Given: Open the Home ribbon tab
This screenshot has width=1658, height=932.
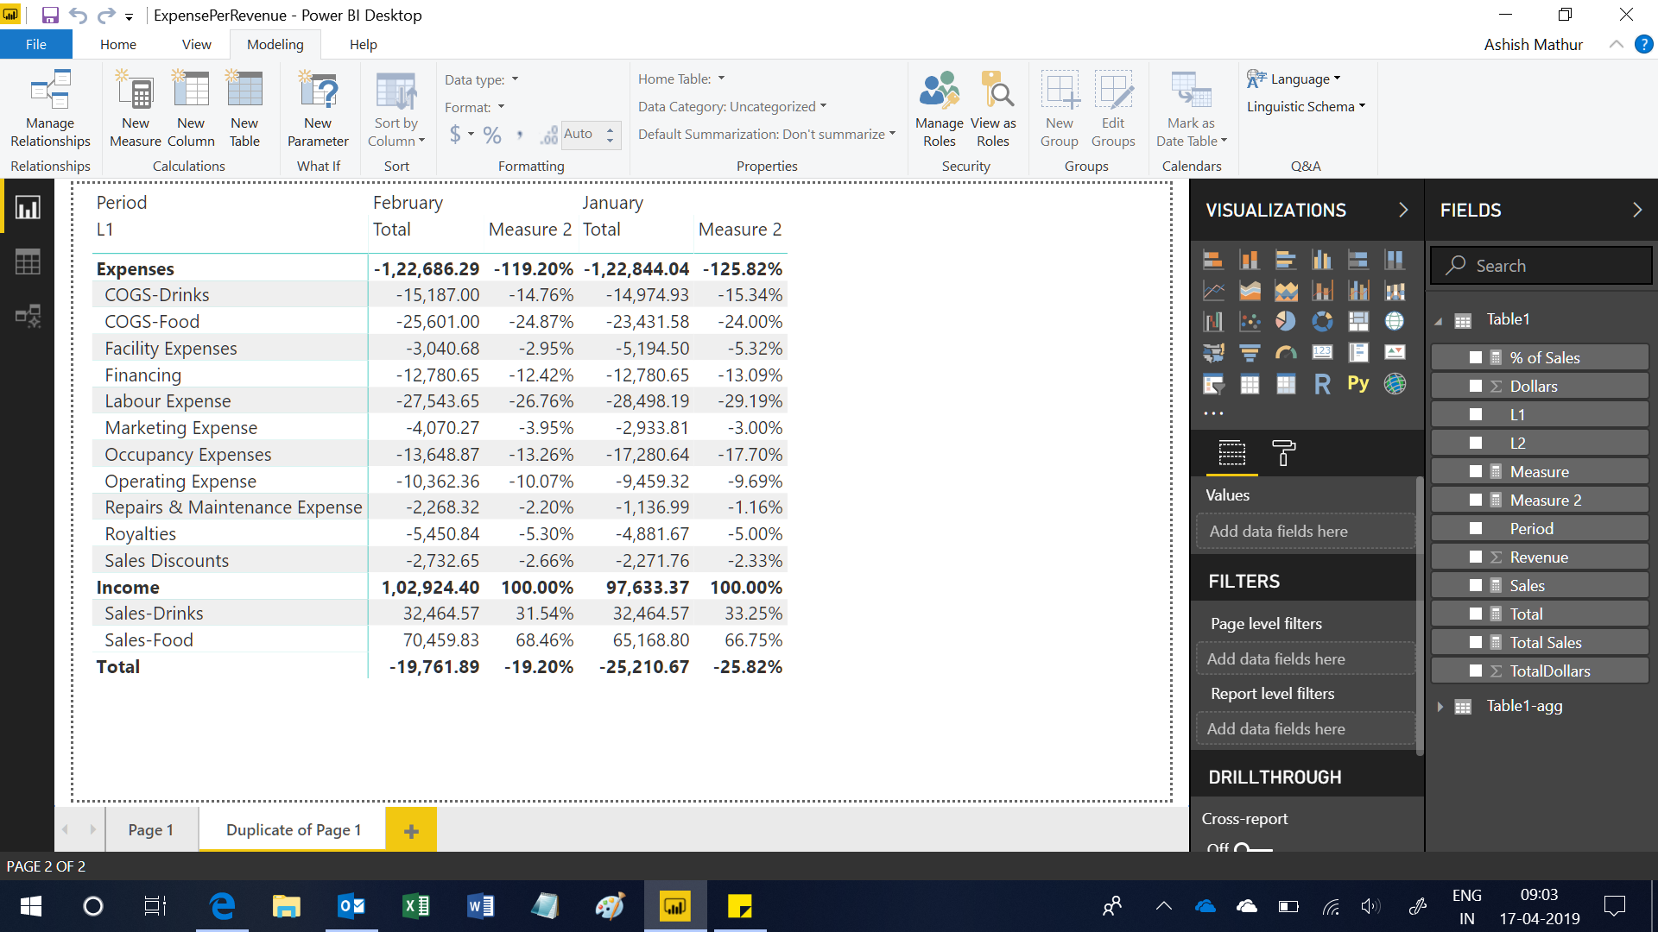Looking at the screenshot, I should coord(118,44).
